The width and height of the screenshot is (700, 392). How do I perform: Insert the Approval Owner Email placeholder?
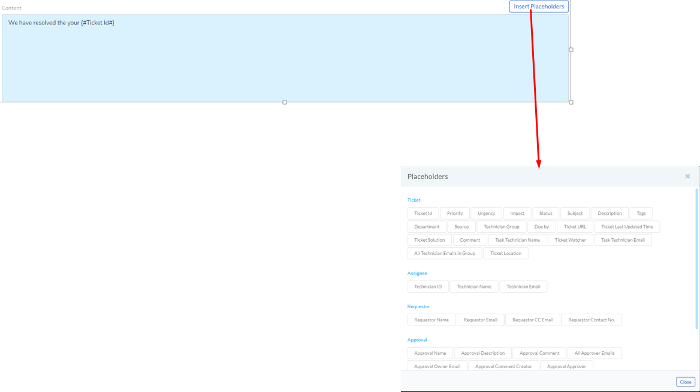pyautogui.click(x=437, y=367)
